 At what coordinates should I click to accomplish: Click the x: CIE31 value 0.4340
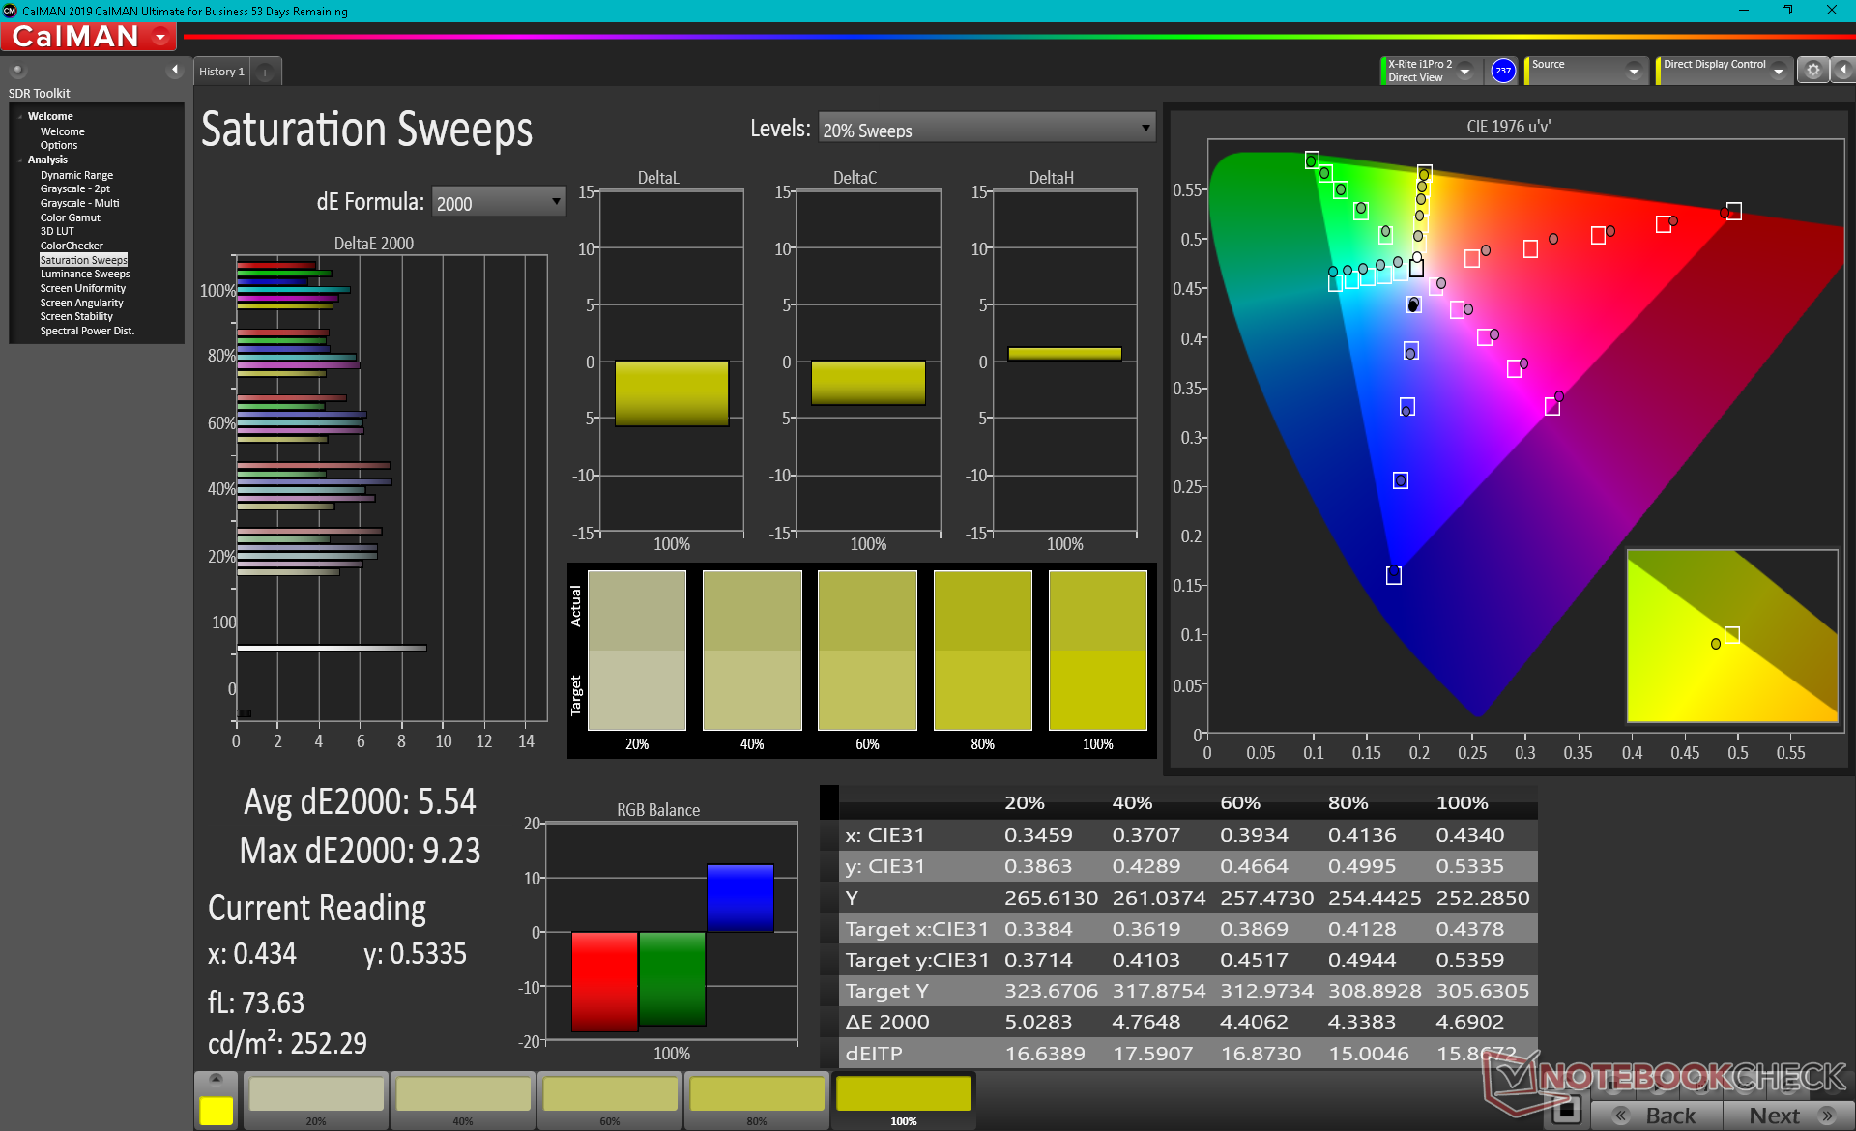tap(1470, 835)
